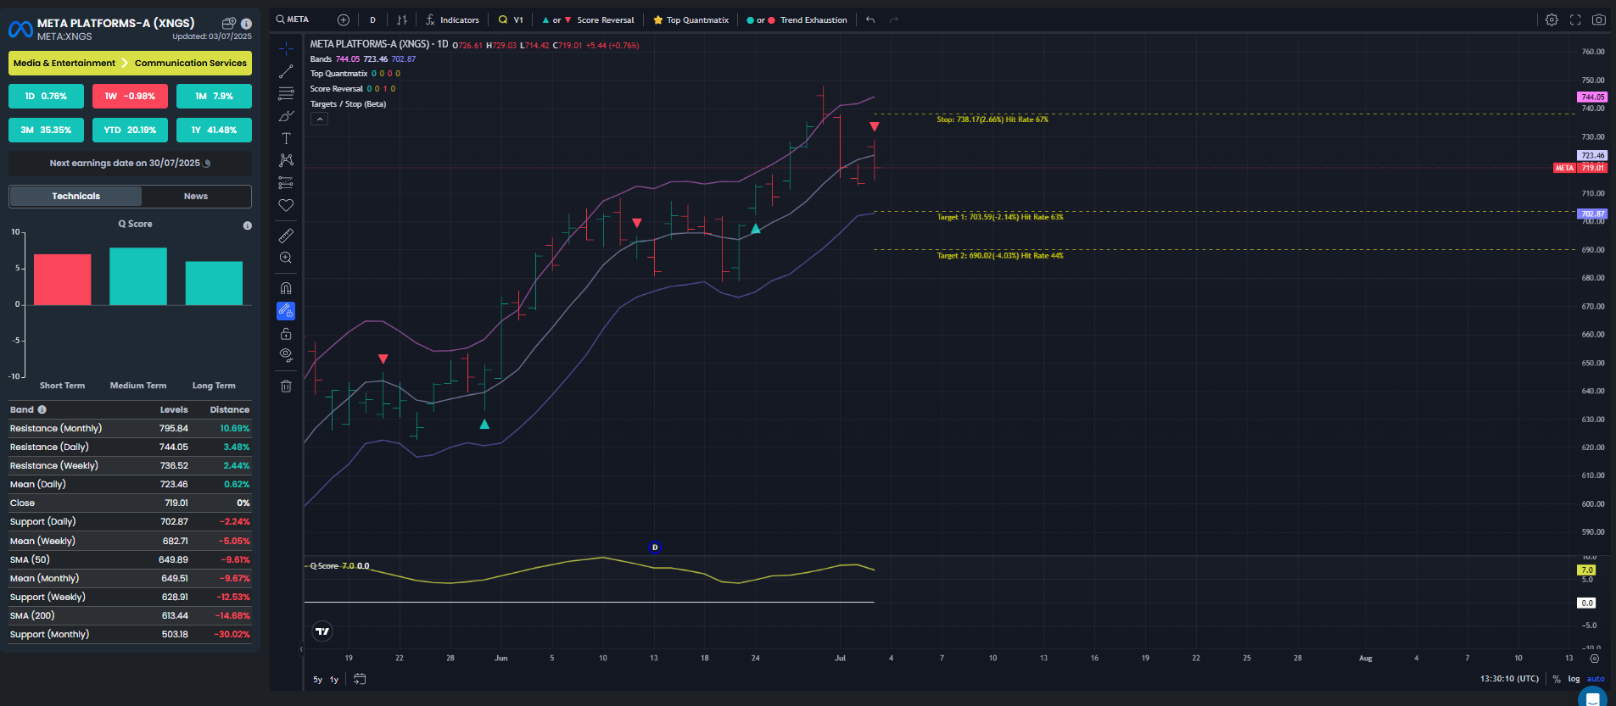This screenshot has height=706, width=1616.
Task: Click the briefcase portfolio icon near title
Action: [228, 24]
